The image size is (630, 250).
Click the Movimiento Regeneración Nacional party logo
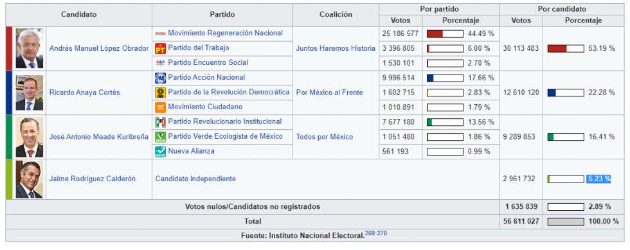(x=160, y=34)
